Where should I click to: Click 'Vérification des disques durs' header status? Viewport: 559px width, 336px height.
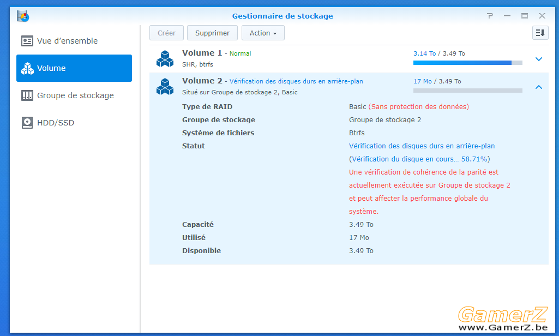(x=296, y=81)
